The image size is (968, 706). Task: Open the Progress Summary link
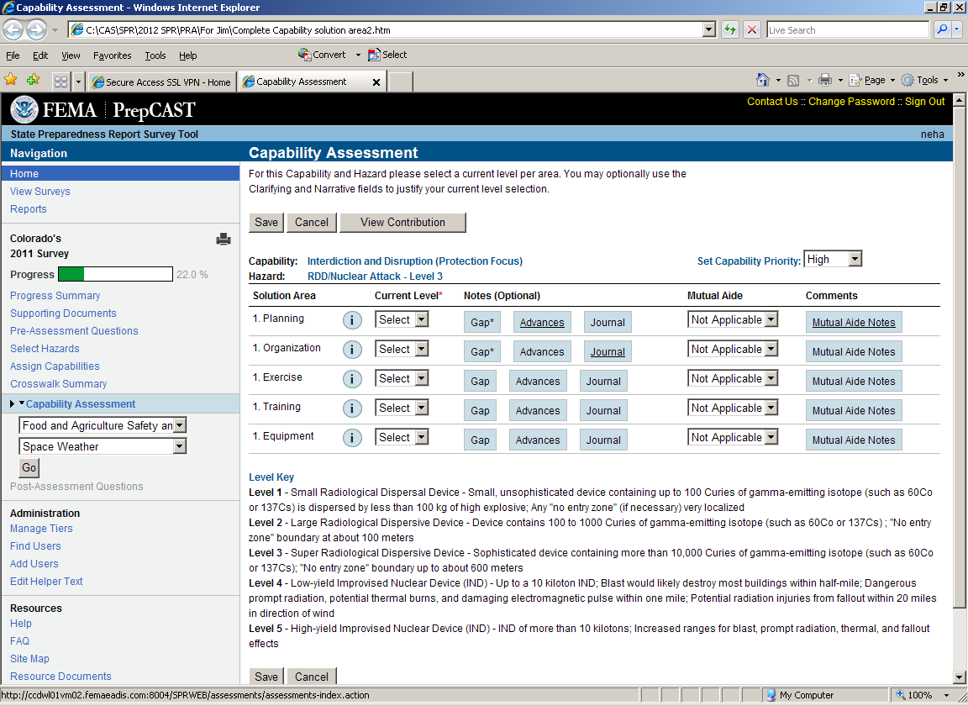click(x=55, y=296)
